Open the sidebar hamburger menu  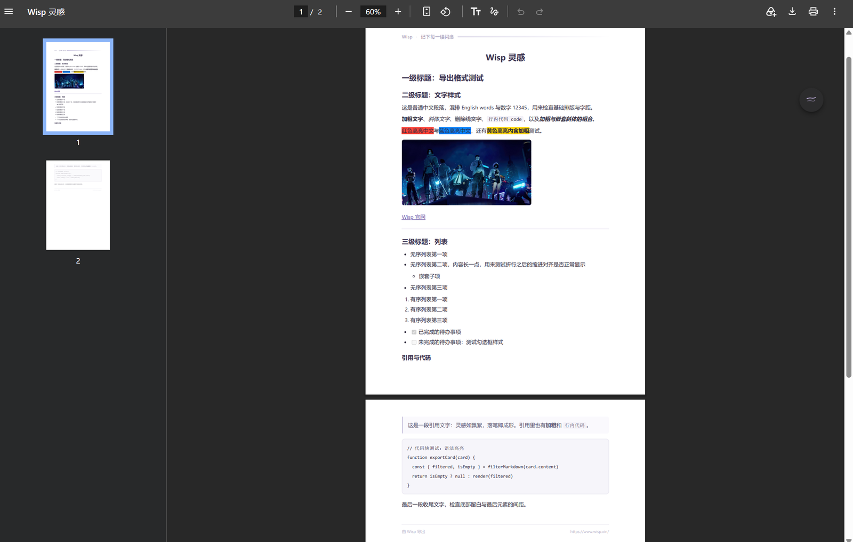click(9, 11)
